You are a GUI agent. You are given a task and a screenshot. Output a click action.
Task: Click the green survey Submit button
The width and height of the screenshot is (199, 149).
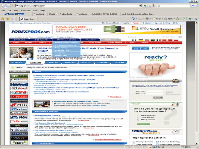143,124
